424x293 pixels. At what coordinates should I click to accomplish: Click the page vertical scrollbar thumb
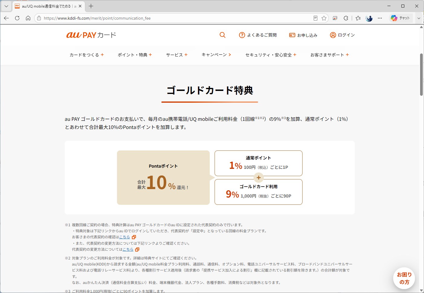coord(422,75)
